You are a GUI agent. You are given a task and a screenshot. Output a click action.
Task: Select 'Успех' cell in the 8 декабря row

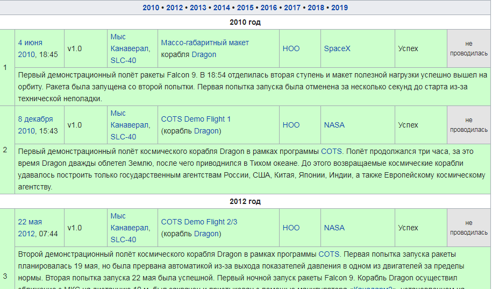pos(421,125)
